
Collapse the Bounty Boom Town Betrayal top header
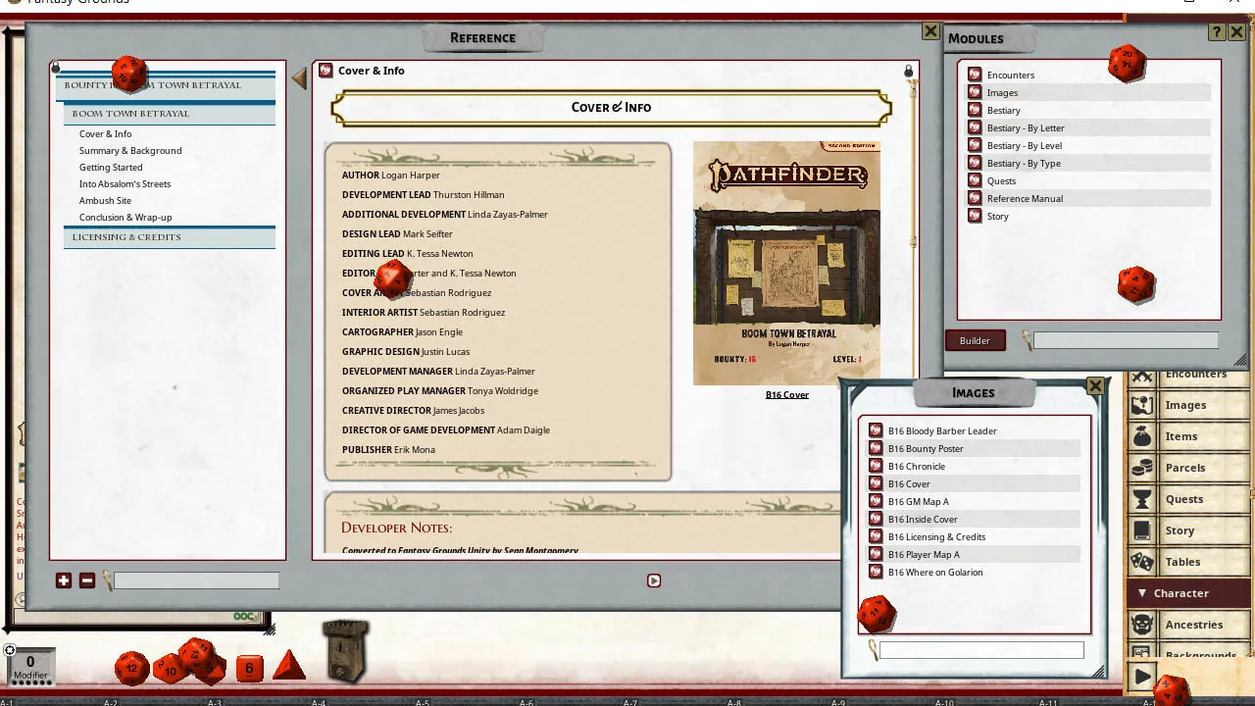pos(167,85)
